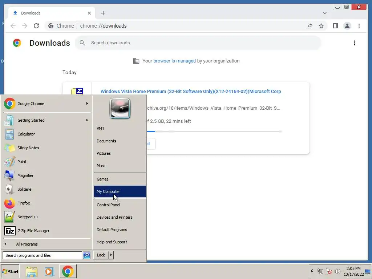Click the Start menu user picture

120,108
